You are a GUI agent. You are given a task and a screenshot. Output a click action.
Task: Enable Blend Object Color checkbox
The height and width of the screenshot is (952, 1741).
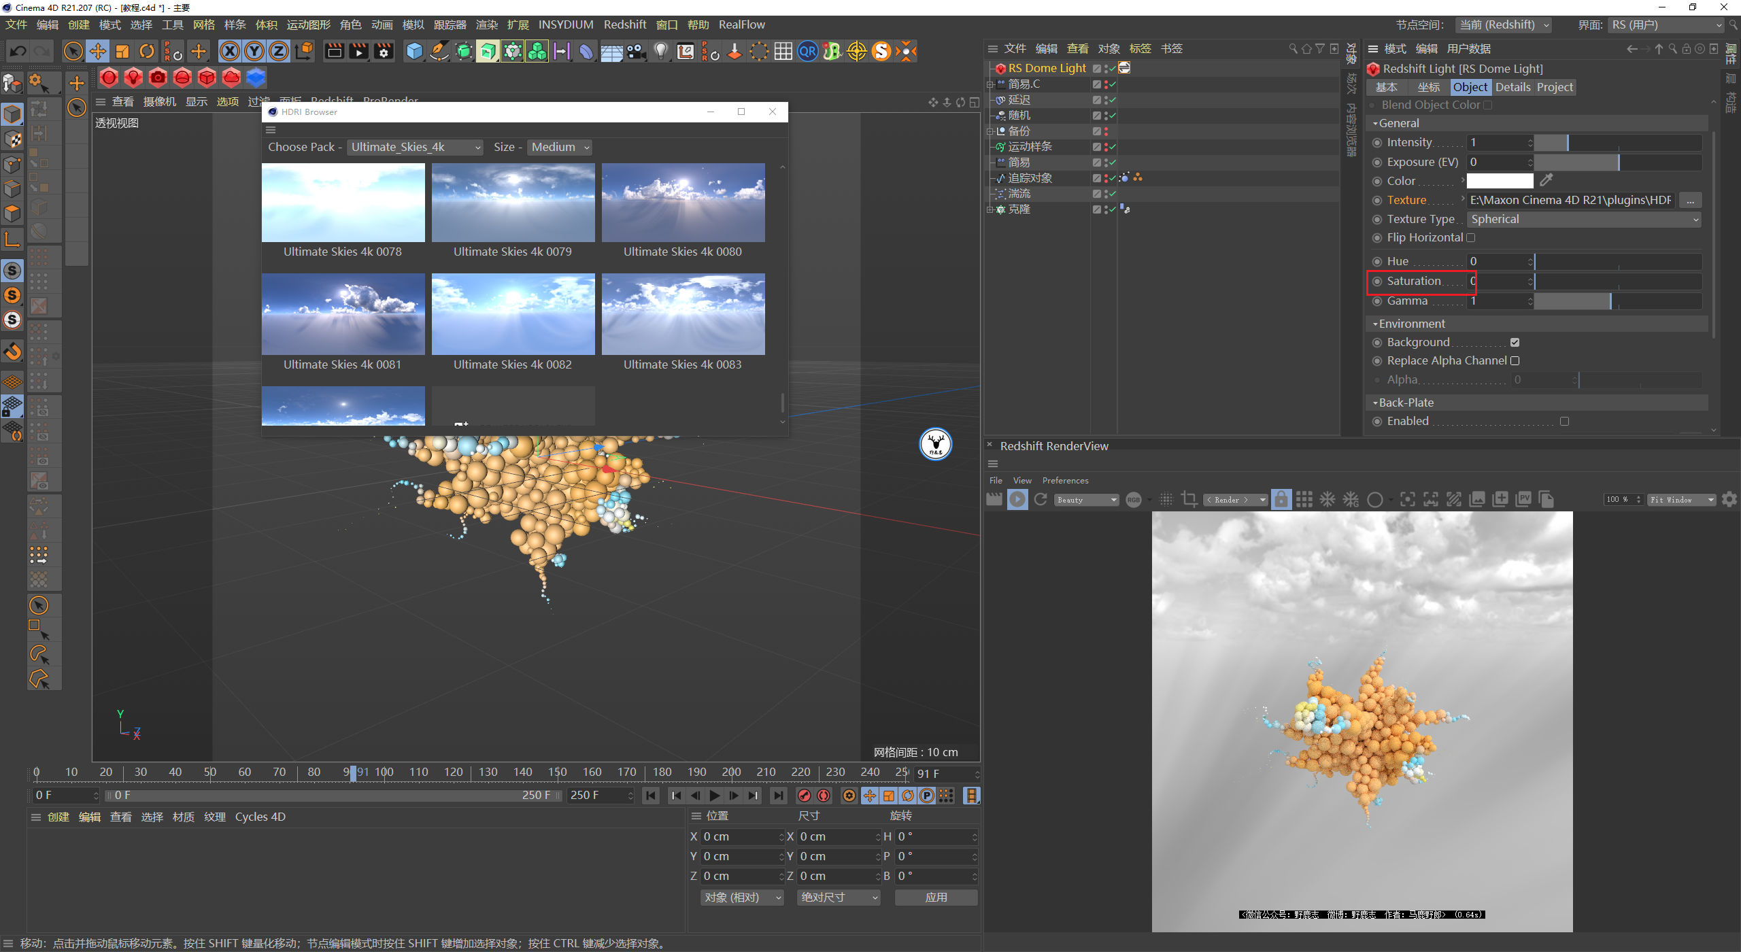1487,105
